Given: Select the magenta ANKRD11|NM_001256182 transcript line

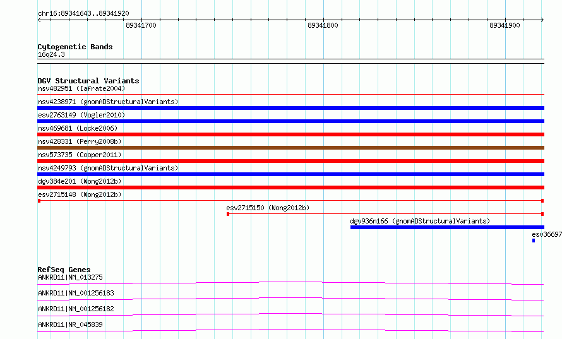Looking at the screenshot, I should [290, 314].
